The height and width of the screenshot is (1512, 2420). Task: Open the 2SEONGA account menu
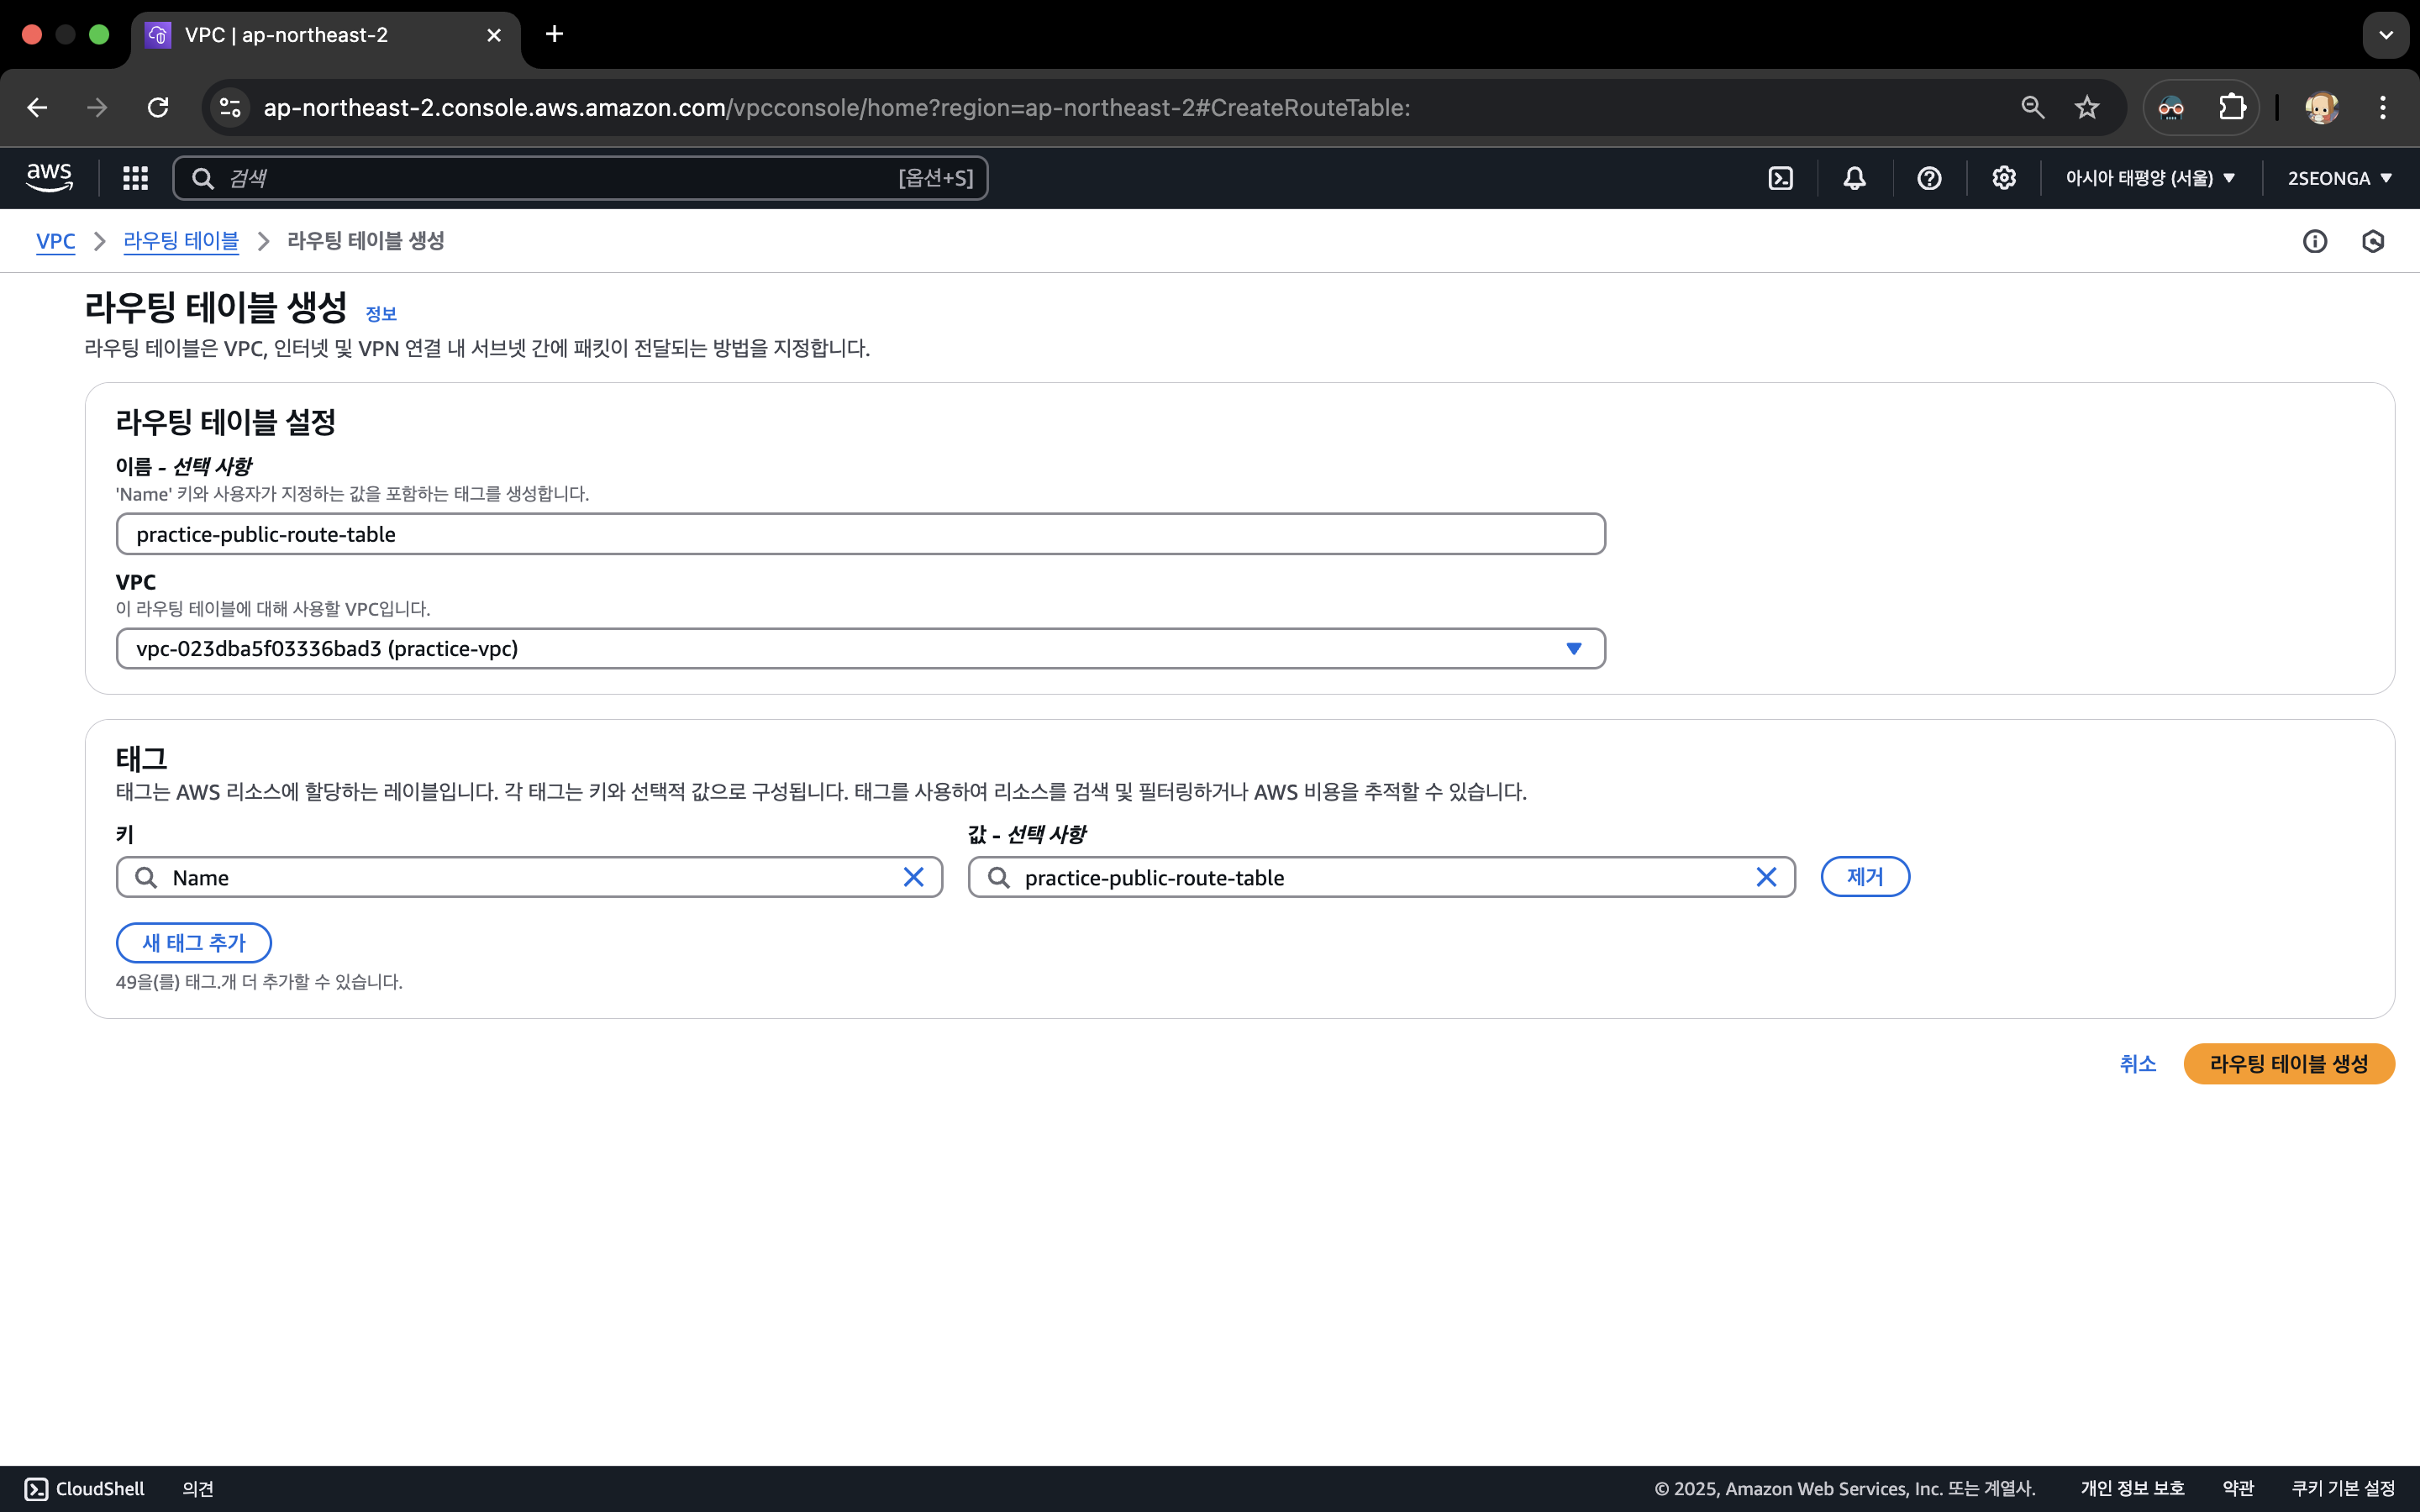(x=2339, y=178)
